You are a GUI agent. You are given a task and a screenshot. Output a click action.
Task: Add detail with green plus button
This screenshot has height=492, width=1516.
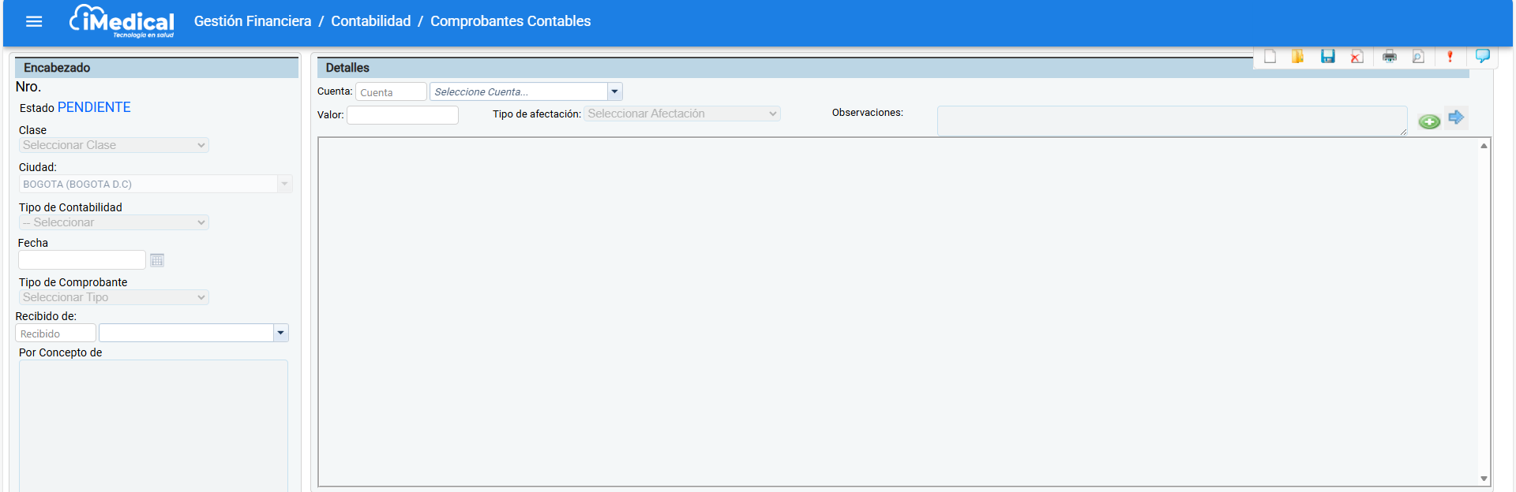[x=1429, y=121]
